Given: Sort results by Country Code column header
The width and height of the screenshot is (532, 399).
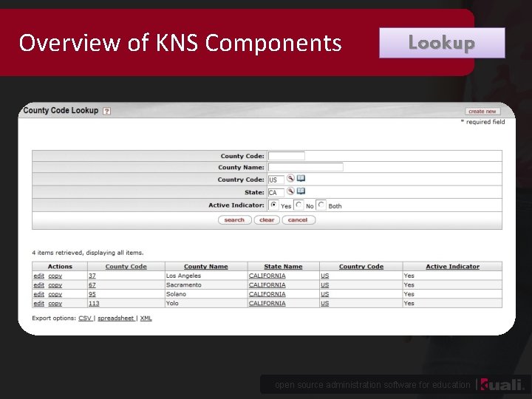Looking at the screenshot, I should [x=361, y=267].
